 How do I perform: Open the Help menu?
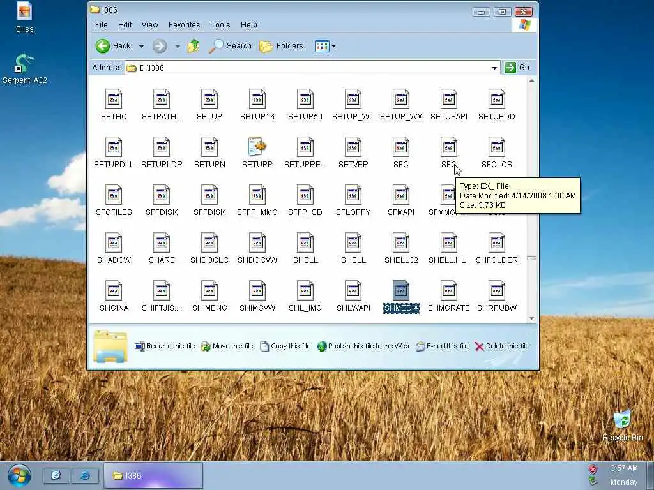[248, 25]
